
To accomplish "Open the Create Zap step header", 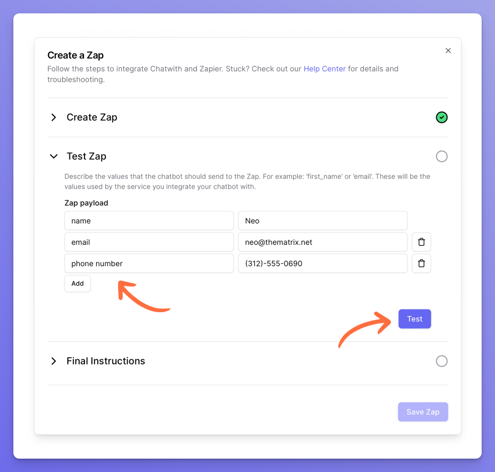I will [x=92, y=118].
